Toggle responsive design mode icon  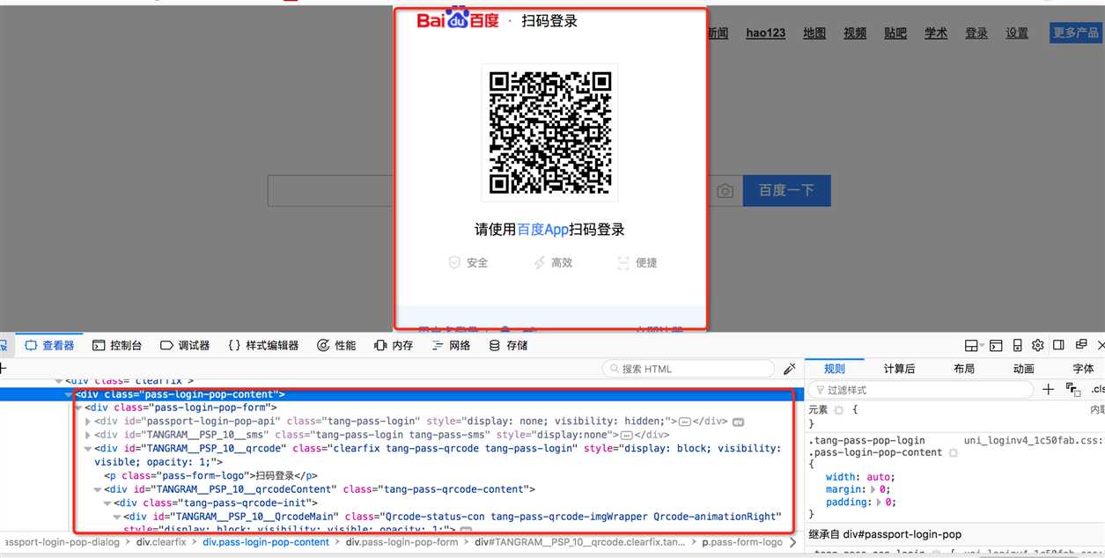pyautogui.click(x=1017, y=346)
